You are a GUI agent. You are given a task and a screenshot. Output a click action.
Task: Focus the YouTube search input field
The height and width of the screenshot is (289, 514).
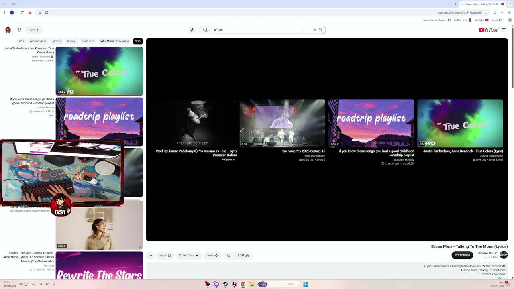[x=268, y=30]
